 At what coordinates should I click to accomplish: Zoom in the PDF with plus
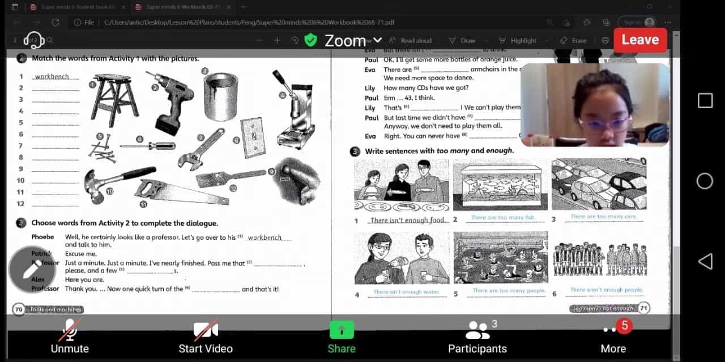point(277,40)
